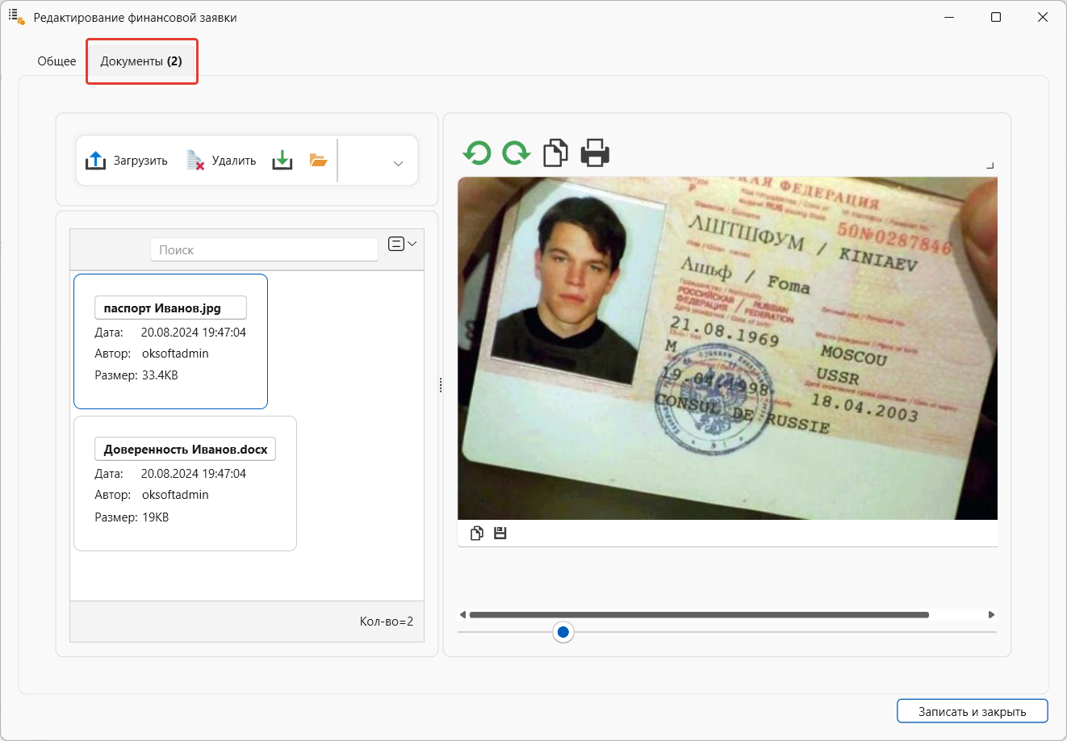This screenshot has width=1067, height=741.
Task: Click the copy icon below the passport image
Action: coord(477,533)
